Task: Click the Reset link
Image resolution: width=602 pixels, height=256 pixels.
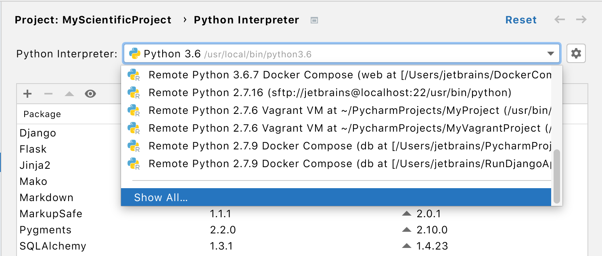Action: coord(521,19)
